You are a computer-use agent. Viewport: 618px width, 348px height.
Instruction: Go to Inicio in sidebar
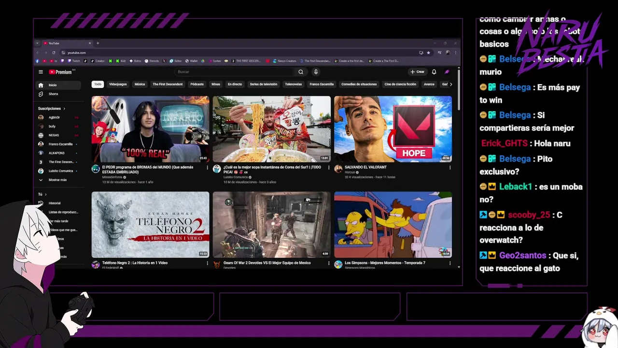[58, 85]
